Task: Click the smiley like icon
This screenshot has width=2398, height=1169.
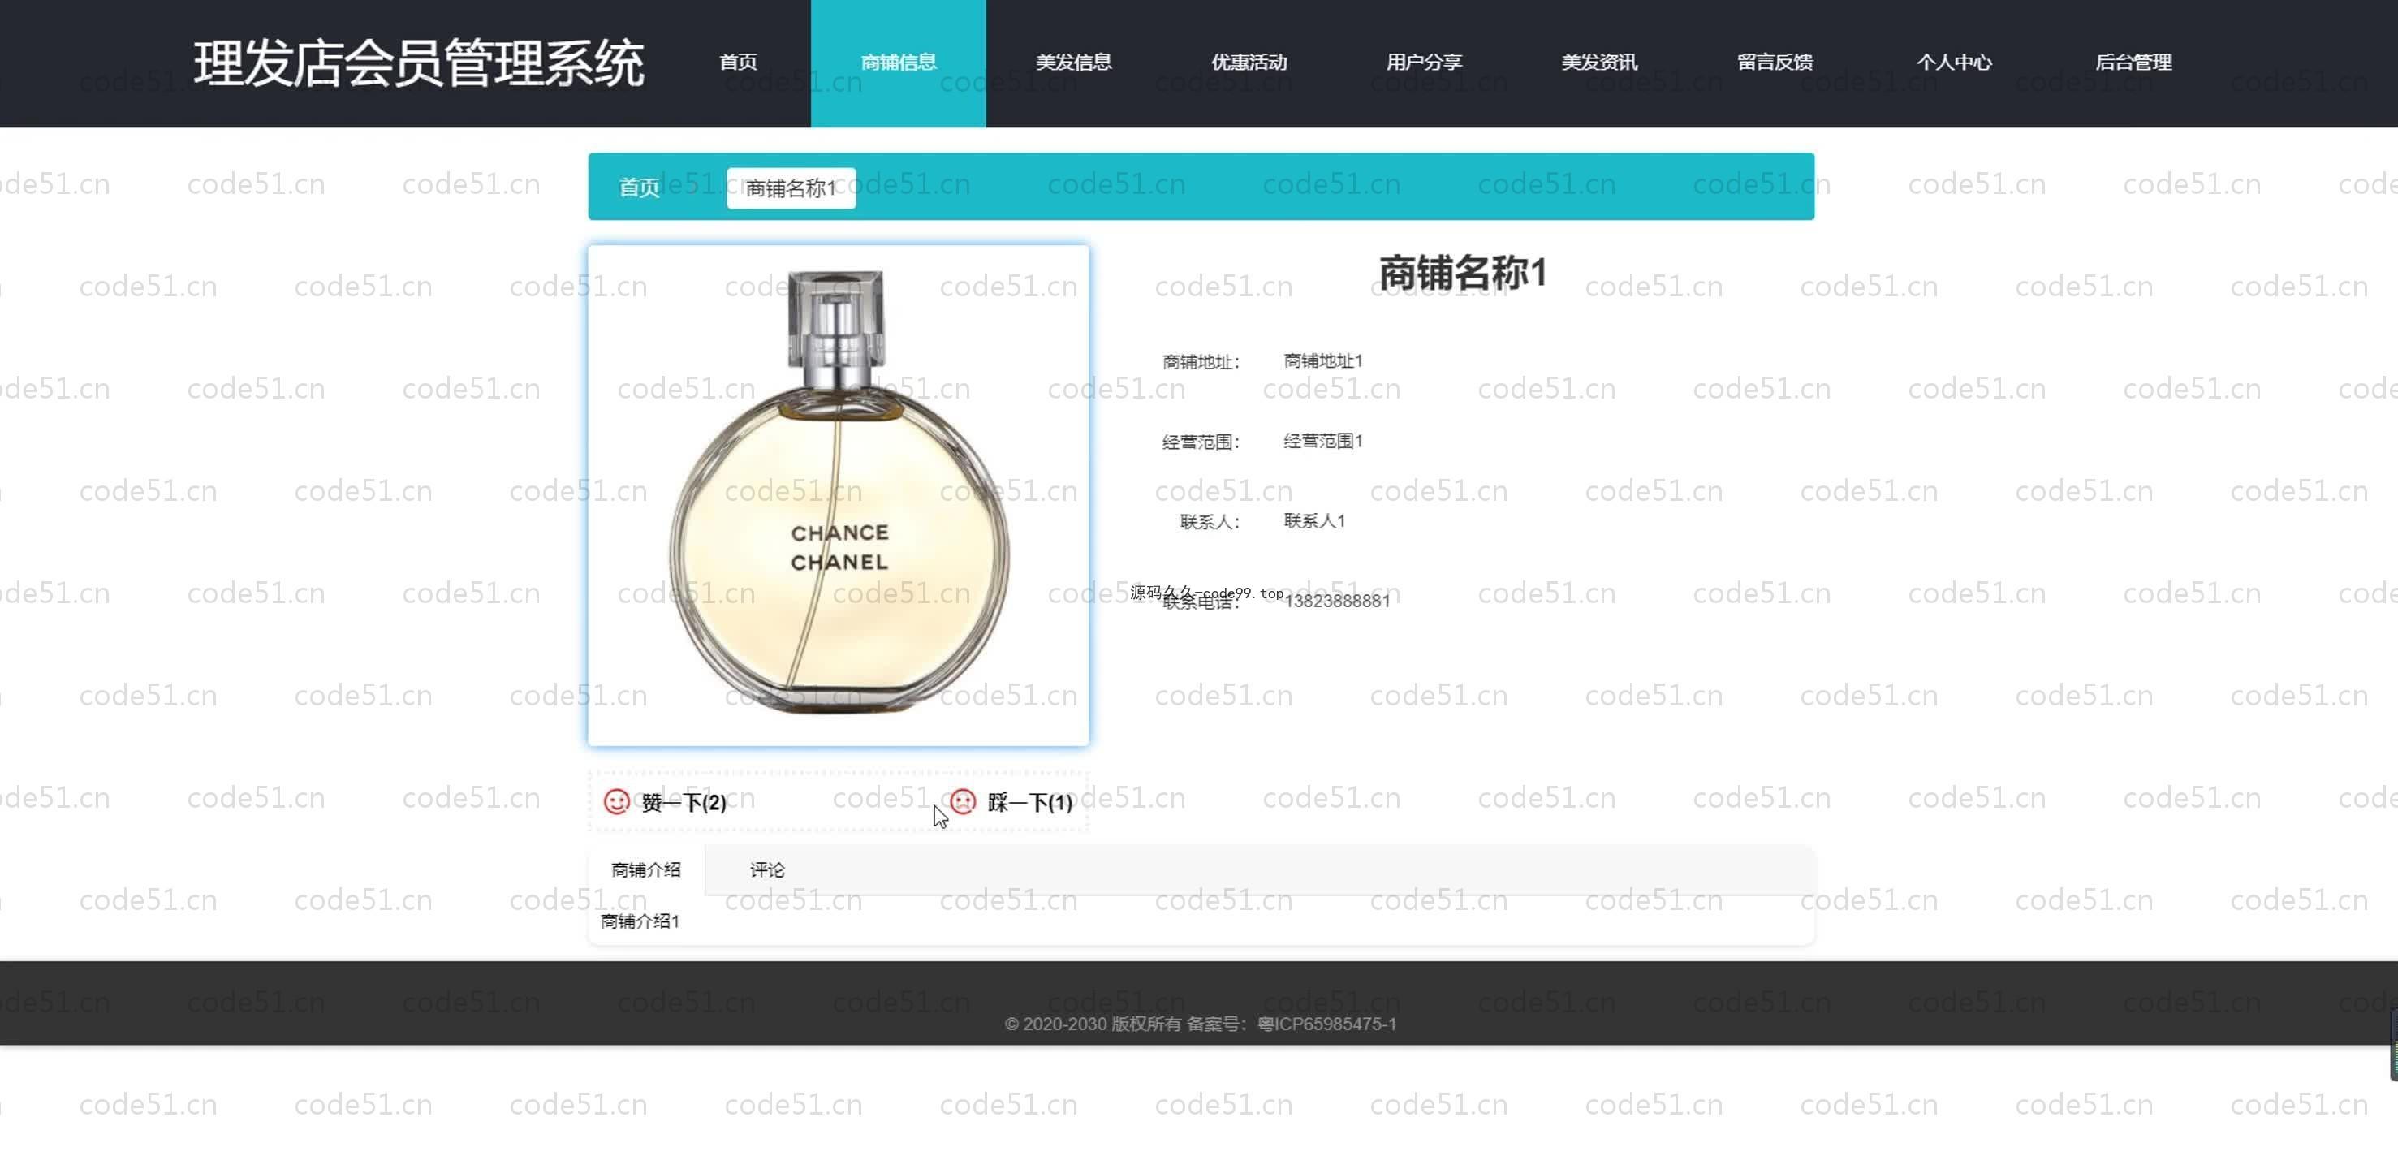Action: pos(616,801)
